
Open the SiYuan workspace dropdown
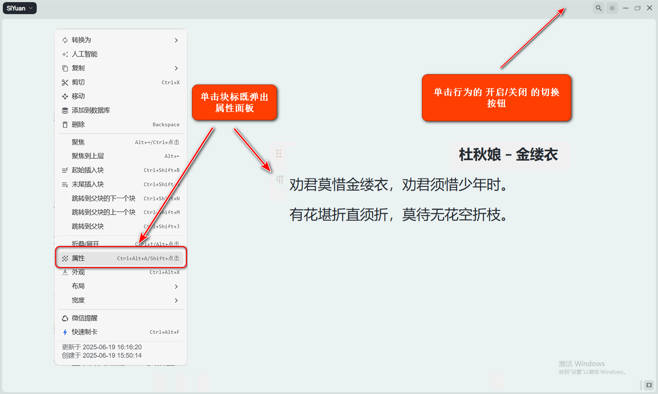20,8
